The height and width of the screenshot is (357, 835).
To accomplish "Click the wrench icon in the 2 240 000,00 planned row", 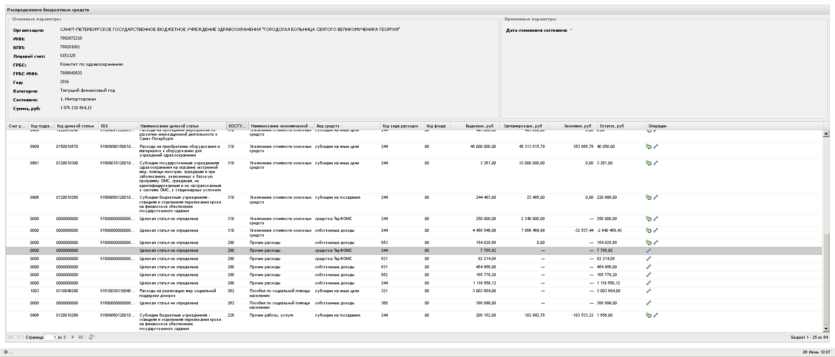I will tap(656, 219).
